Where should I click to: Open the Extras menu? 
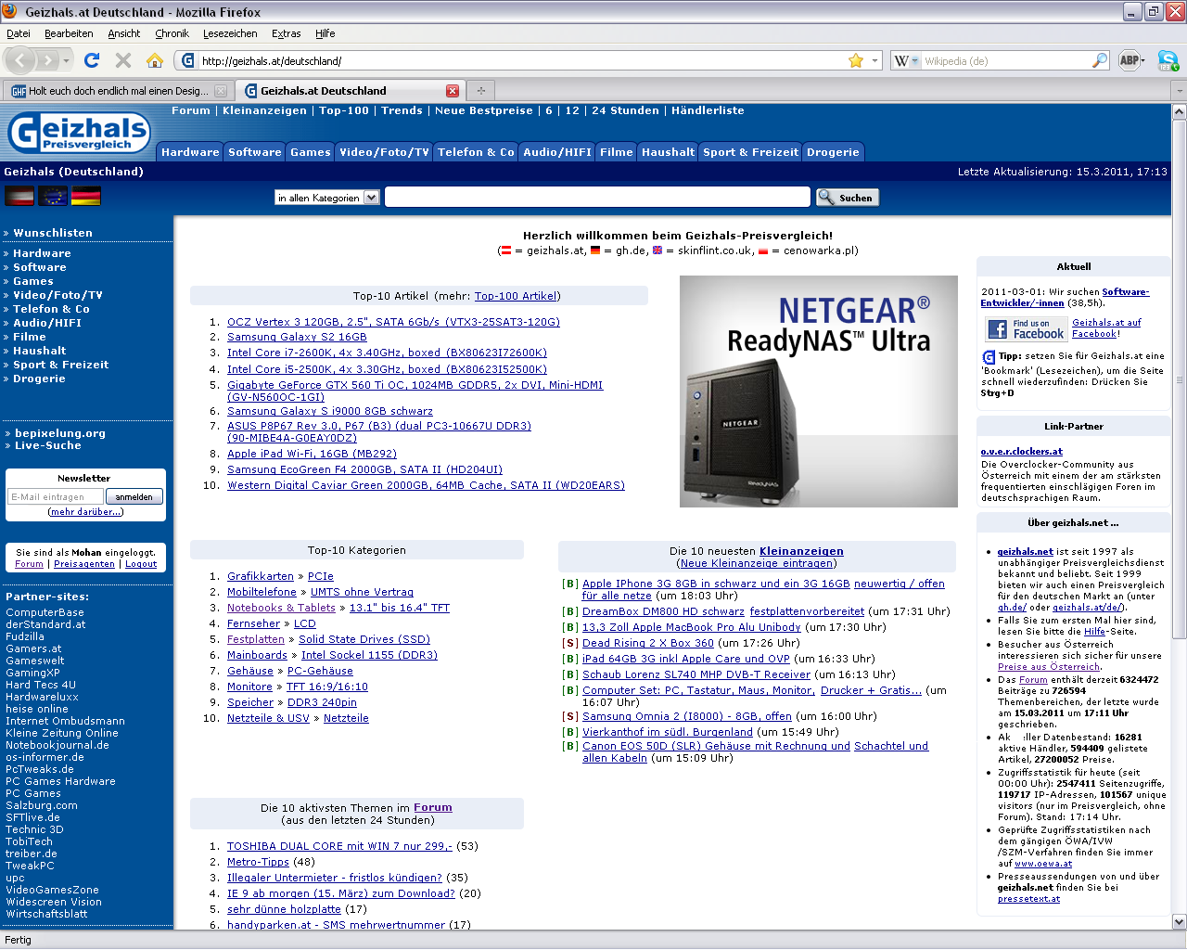tap(286, 33)
